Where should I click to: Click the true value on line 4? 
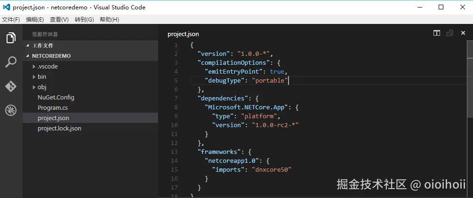click(277, 72)
